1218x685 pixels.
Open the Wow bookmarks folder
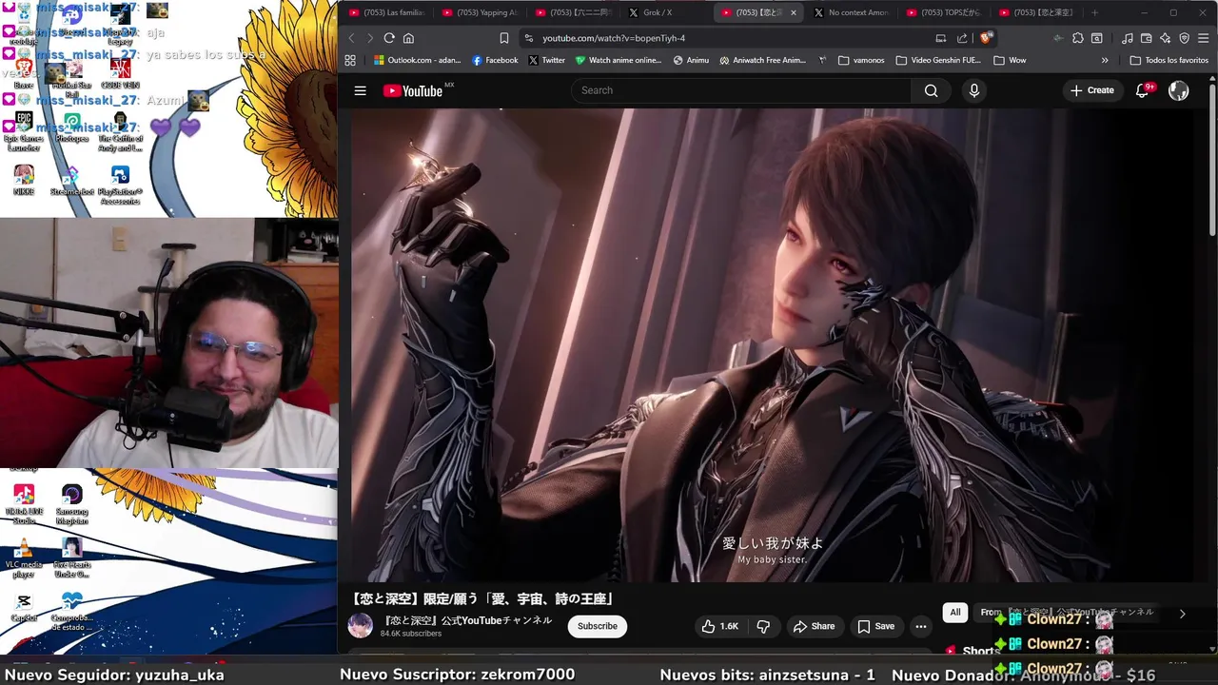pyautogui.click(x=1010, y=60)
